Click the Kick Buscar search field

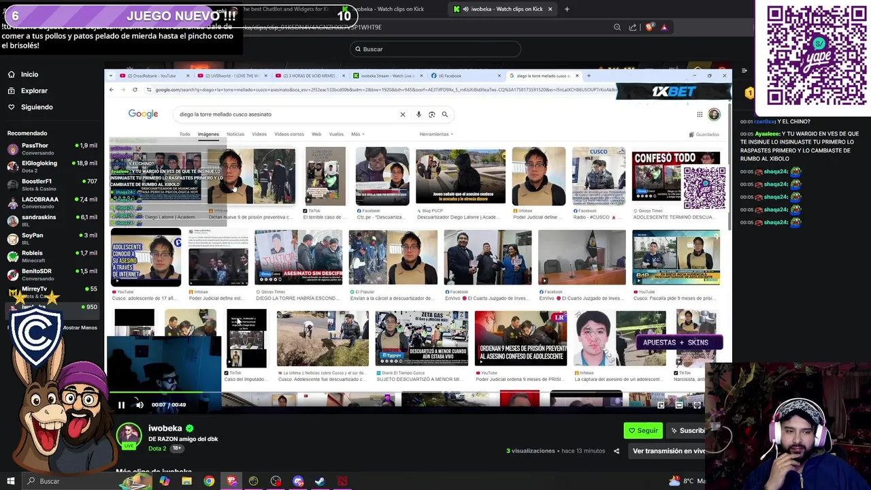pos(435,49)
